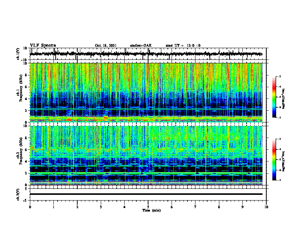300x232 pixels.
Task: Click the 'station=GAK' label
Action: point(141,45)
